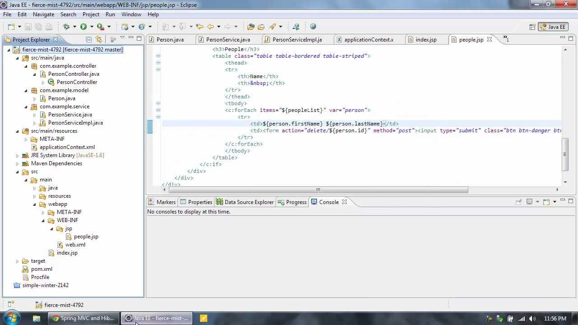Click the editor vertical scrollbar thumb

tap(564, 154)
